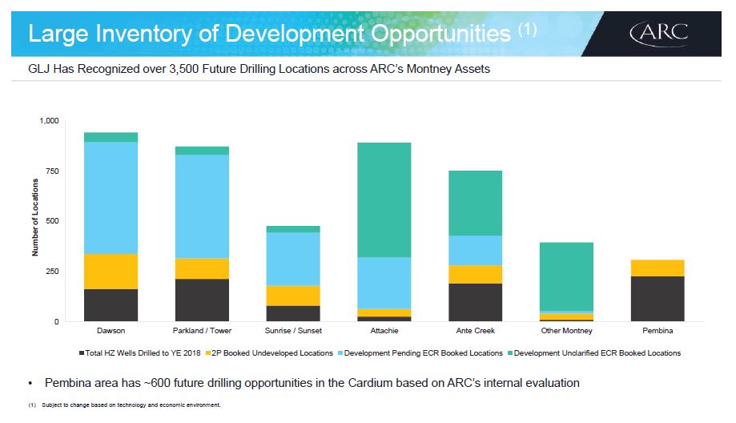The width and height of the screenshot is (736, 423).
Task: Click the dark segment of Ante Creek bar
Action: click(475, 302)
